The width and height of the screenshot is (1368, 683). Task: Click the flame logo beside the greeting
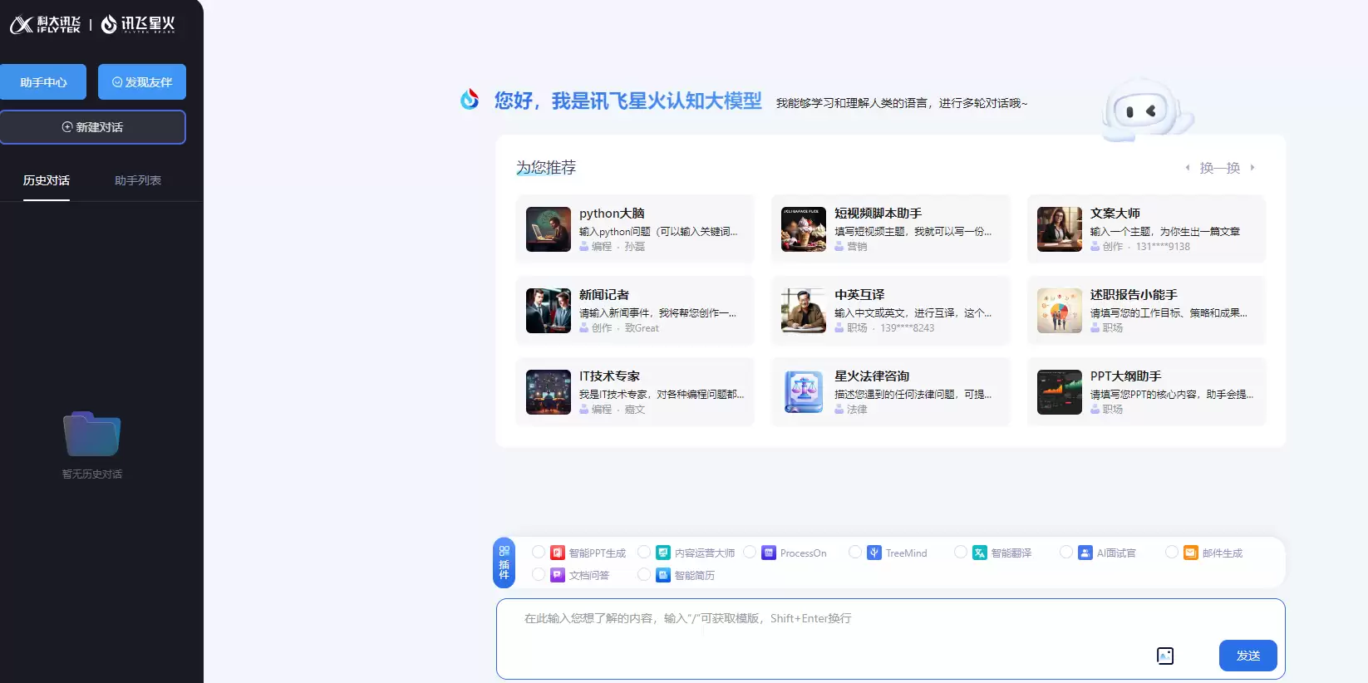coord(470,100)
